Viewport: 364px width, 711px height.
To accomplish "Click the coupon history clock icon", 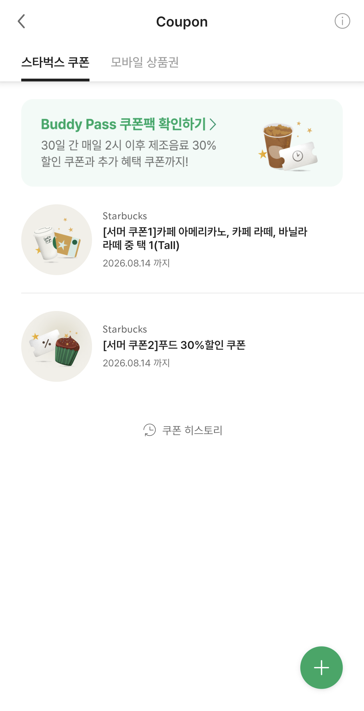I will coord(150,430).
